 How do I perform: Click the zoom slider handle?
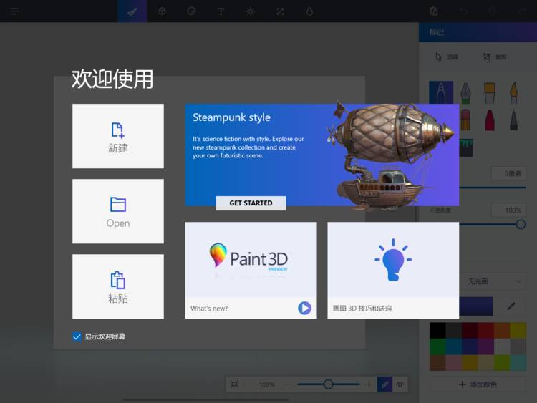click(328, 384)
